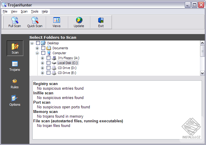Run a Quick Scan from the toolbar
This screenshot has width=206, height=145.
tap(35, 22)
